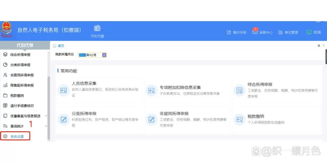Screen dimensions: 327x163
Task: Open 专项附加扣除信息采集 card icon
Action: pos(151,90)
